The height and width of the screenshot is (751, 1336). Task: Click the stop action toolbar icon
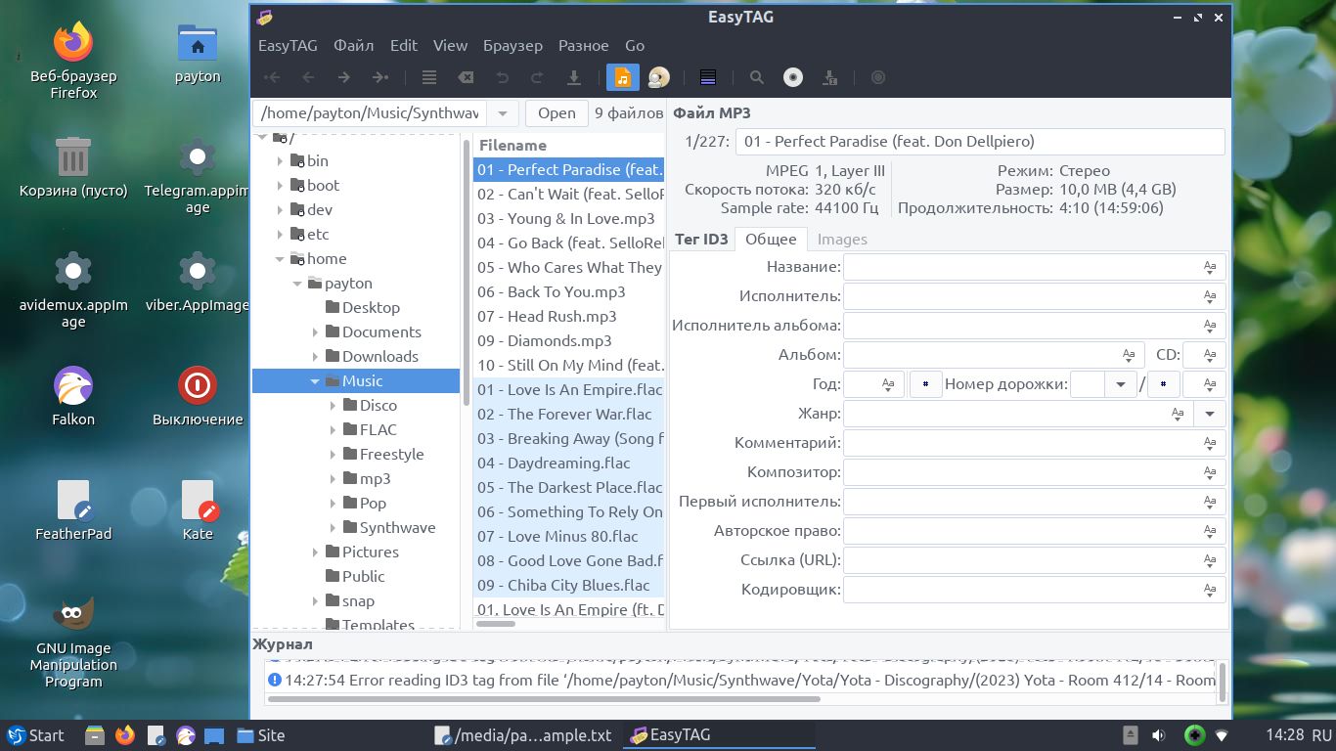point(877,77)
